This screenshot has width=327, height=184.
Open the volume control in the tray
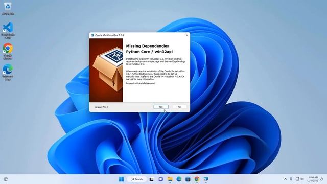click(x=302, y=179)
